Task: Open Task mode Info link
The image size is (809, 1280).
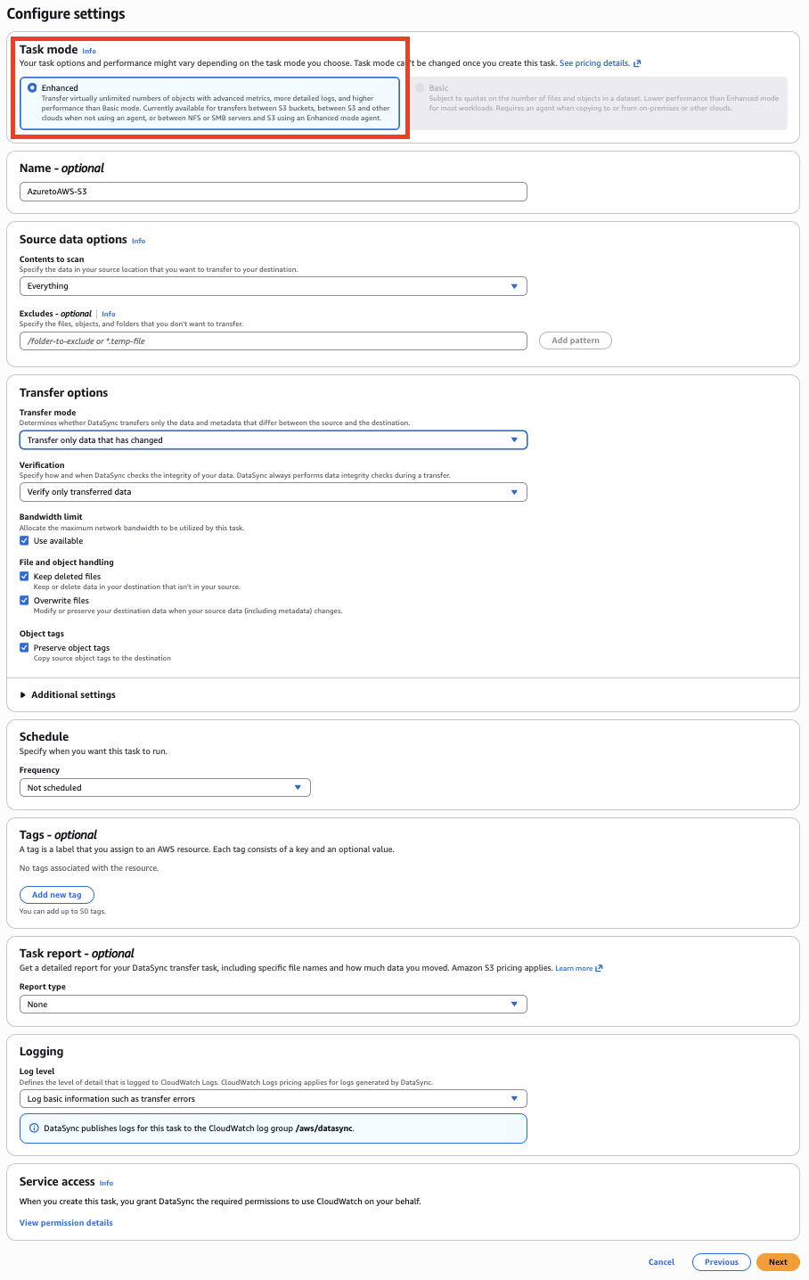Action: 89,51
